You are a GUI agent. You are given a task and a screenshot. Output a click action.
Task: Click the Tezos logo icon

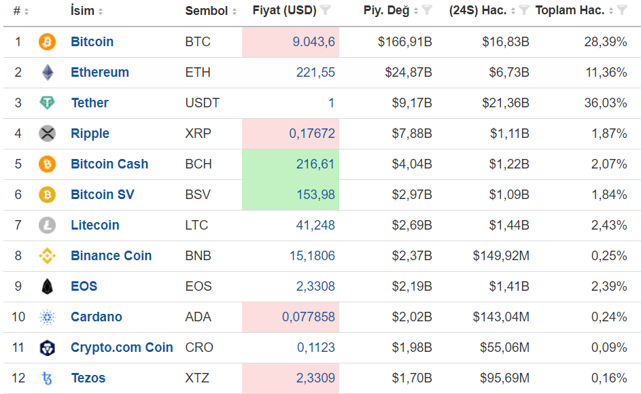click(x=47, y=378)
